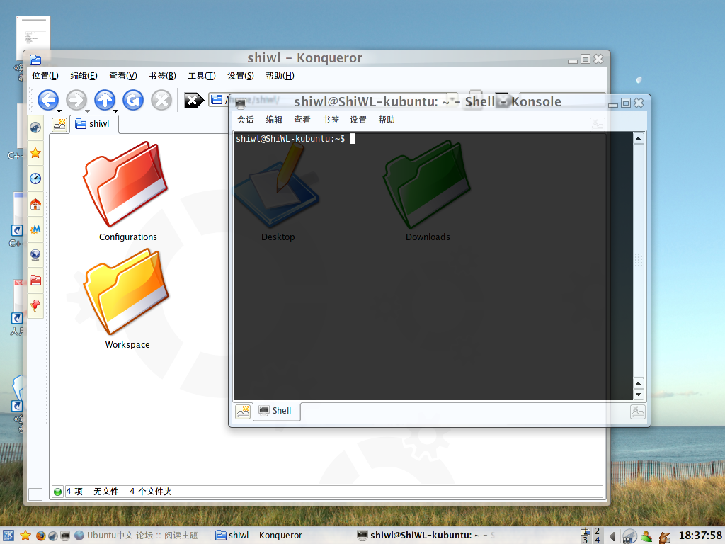Open the 会话 menu in Konsole
This screenshot has height=544, width=725.
pyautogui.click(x=246, y=120)
